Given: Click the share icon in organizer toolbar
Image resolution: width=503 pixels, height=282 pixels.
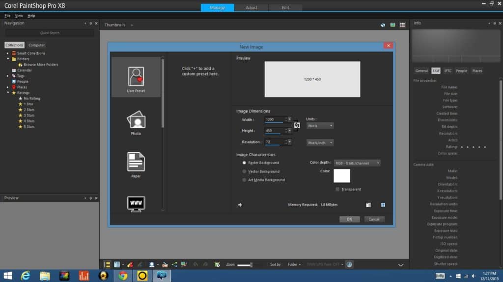Looking at the screenshot, I should click(x=174, y=264).
